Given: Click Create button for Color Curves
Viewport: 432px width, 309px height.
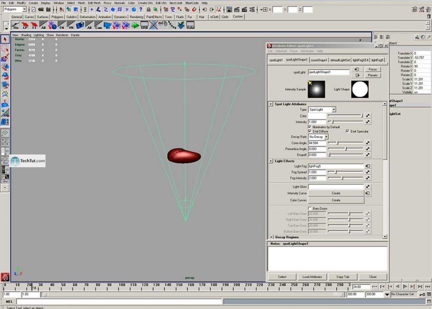Looking at the screenshot, I should [336, 200].
